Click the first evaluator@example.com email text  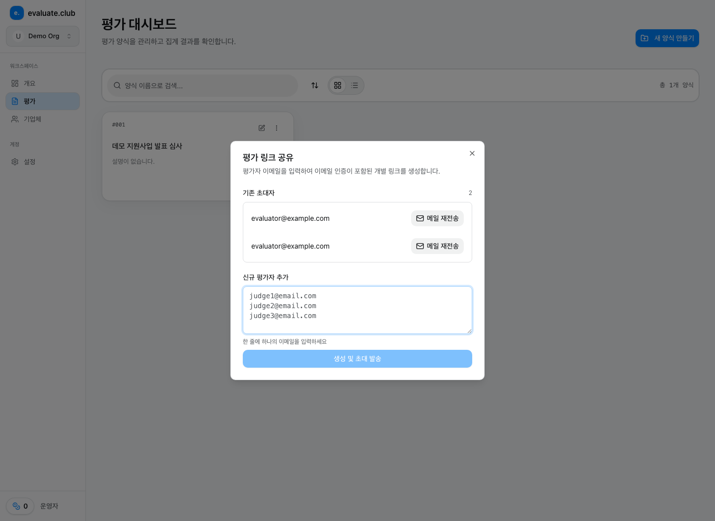tap(290, 218)
